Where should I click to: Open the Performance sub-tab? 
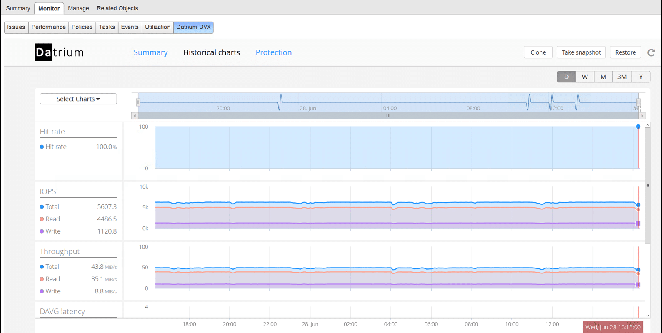pos(49,27)
